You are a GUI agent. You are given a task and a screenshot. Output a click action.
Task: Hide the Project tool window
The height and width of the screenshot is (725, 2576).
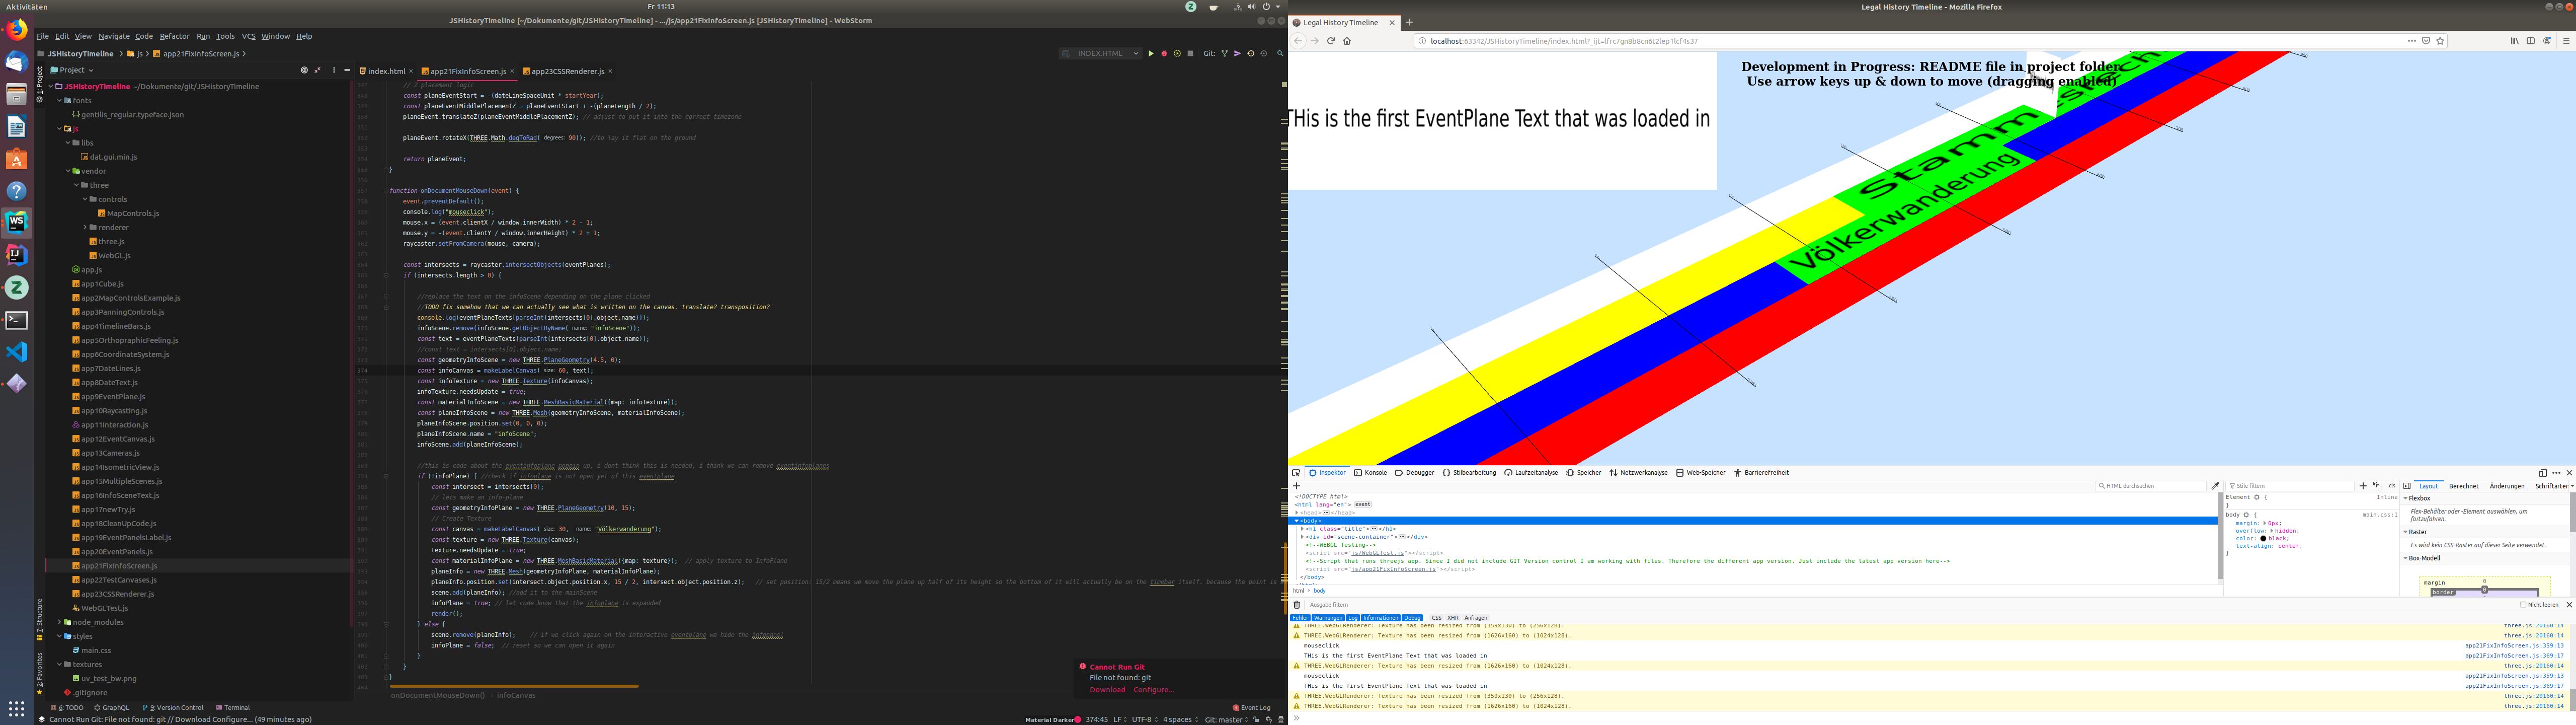pyautogui.click(x=347, y=70)
